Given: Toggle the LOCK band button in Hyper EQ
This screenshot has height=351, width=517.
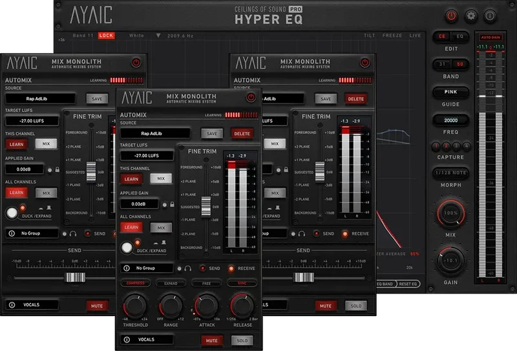Looking at the screenshot, I should pyautogui.click(x=106, y=36).
